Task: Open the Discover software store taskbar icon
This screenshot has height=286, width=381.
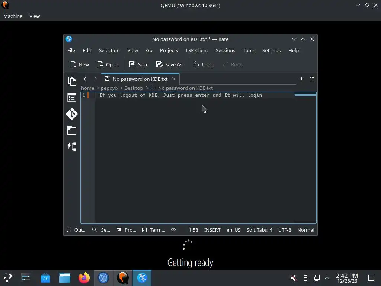Action: (x=45, y=277)
